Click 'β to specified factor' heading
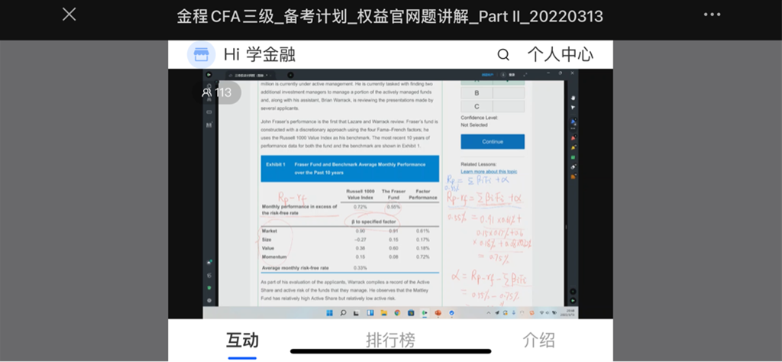The height and width of the screenshot is (362, 782). (x=373, y=221)
